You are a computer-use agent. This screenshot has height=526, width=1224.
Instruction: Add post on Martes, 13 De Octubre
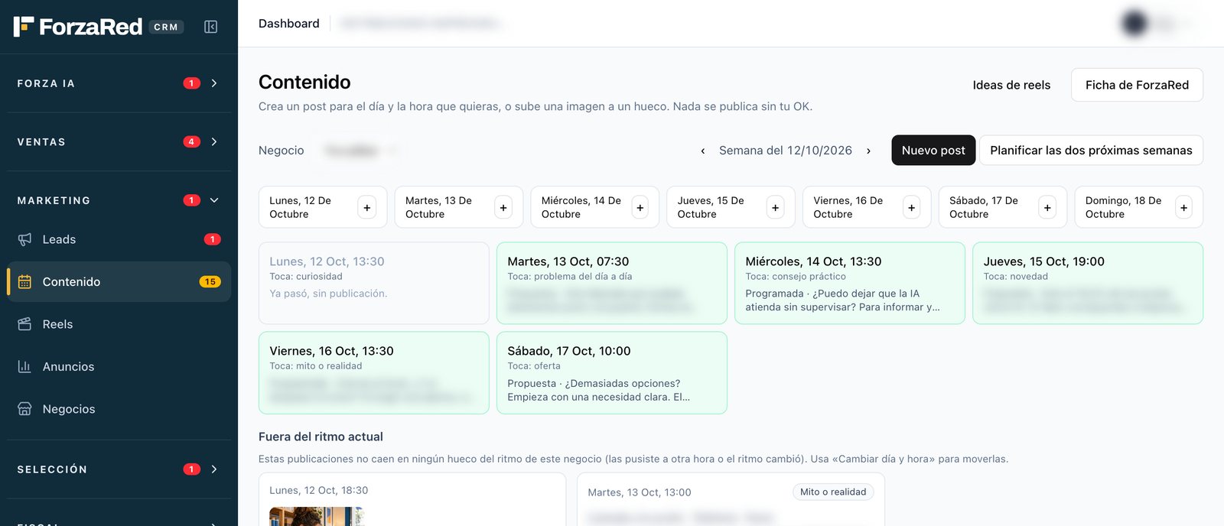503,207
